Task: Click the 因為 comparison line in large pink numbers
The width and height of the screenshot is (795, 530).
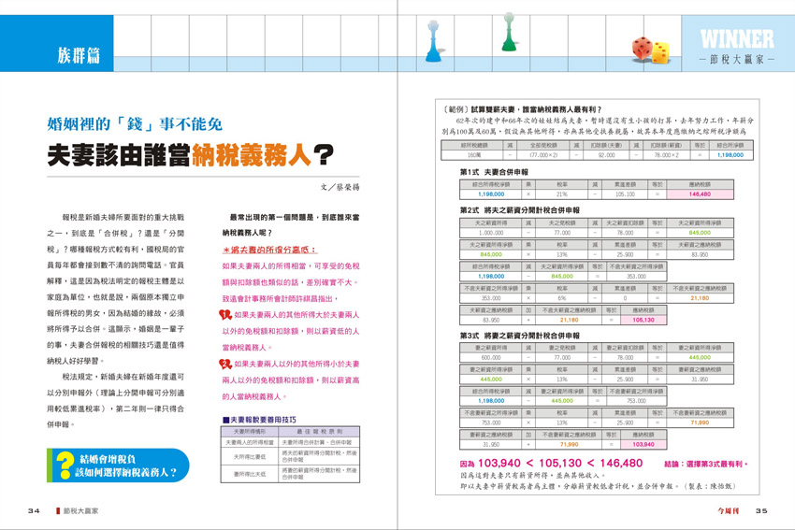Action: (x=551, y=463)
